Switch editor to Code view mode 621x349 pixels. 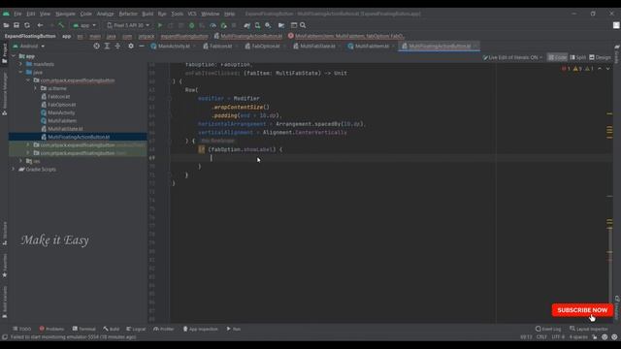point(557,57)
